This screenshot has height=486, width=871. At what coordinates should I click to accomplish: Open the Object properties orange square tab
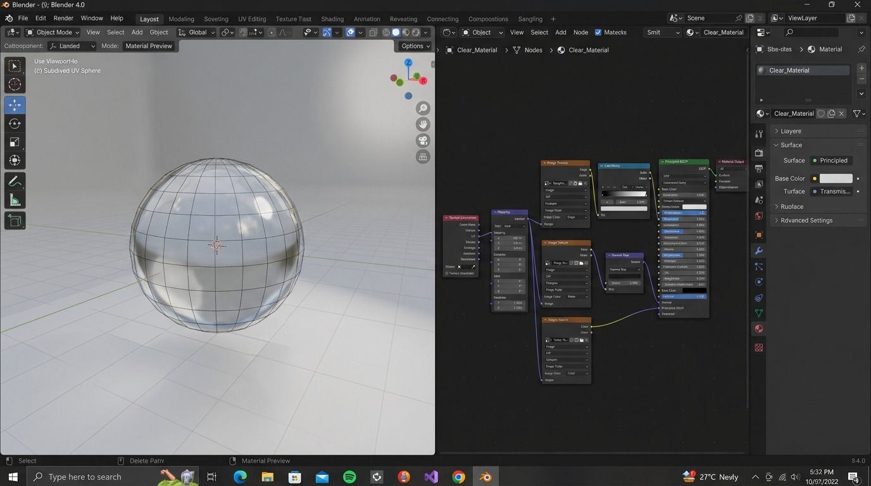(759, 235)
